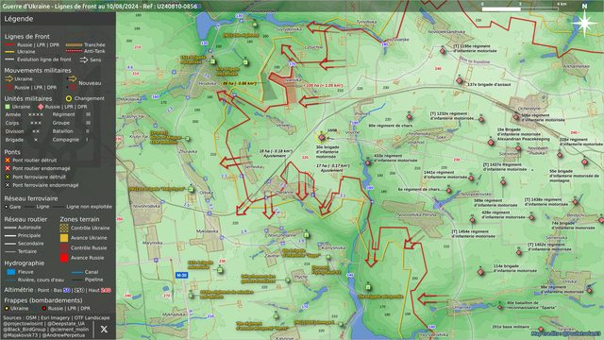This screenshot has height=340, width=604.
Task: Click the Pont routier endommagé legend icon
Action: point(8,168)
